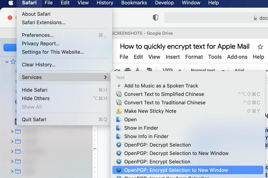The width and height of the screenshot is (268, 178).
Task: Click gear icon for OpenPGP: Decrypt Selection
Action: click(x=119, y=145)
